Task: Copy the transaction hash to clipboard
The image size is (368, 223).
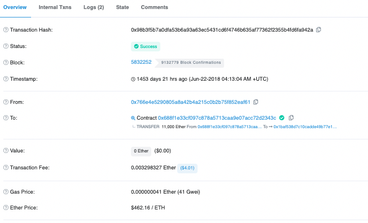Action: coord(318,29)
